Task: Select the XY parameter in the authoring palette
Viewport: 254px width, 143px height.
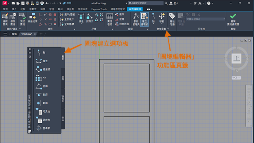Action: point(41,78)
